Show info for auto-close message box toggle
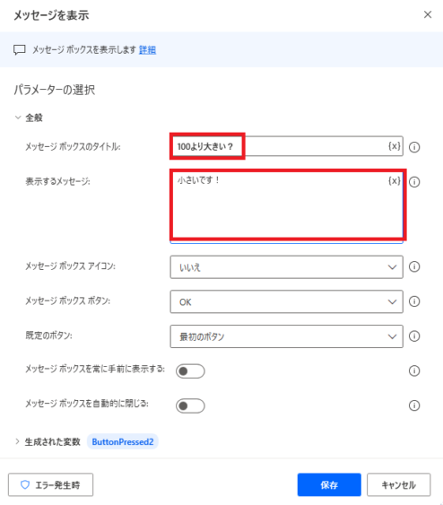443x505 pixels. coord(414,405)
